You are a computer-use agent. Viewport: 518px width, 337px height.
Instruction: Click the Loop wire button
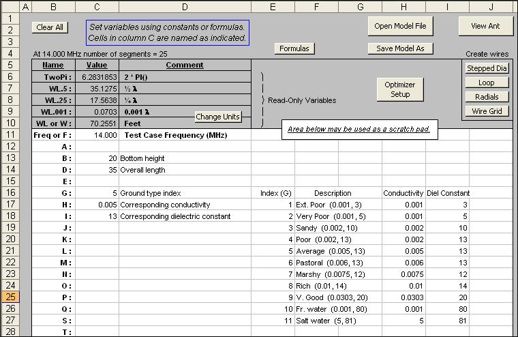[x=487, y=83]
